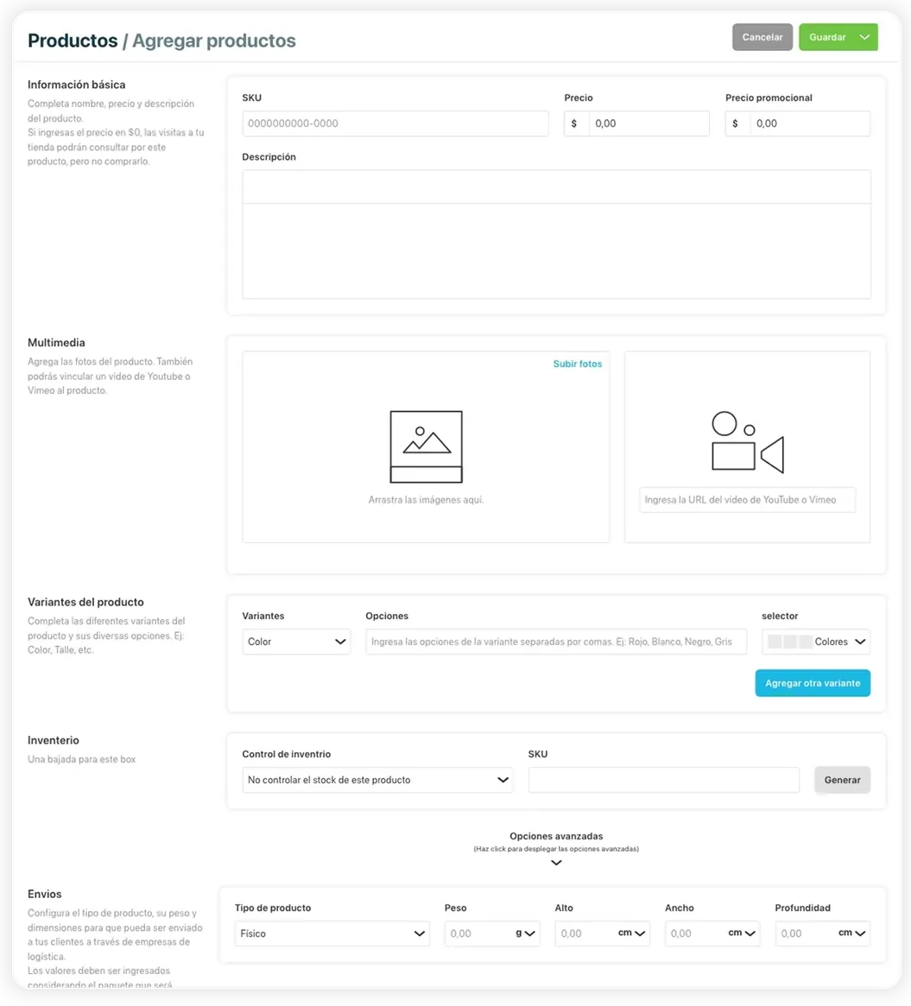Open Control de inventario stock dropdown

tap(377, 780)
